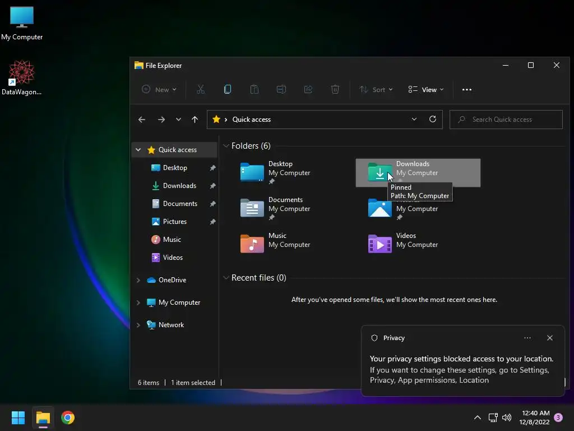Go forward with the right arrow
This screenshot has height=431, width=574.
click(161, 120)
